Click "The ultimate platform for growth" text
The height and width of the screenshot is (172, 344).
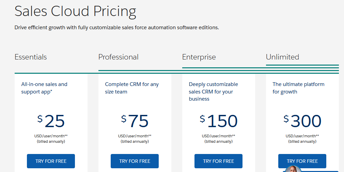[x=298, y=88]
